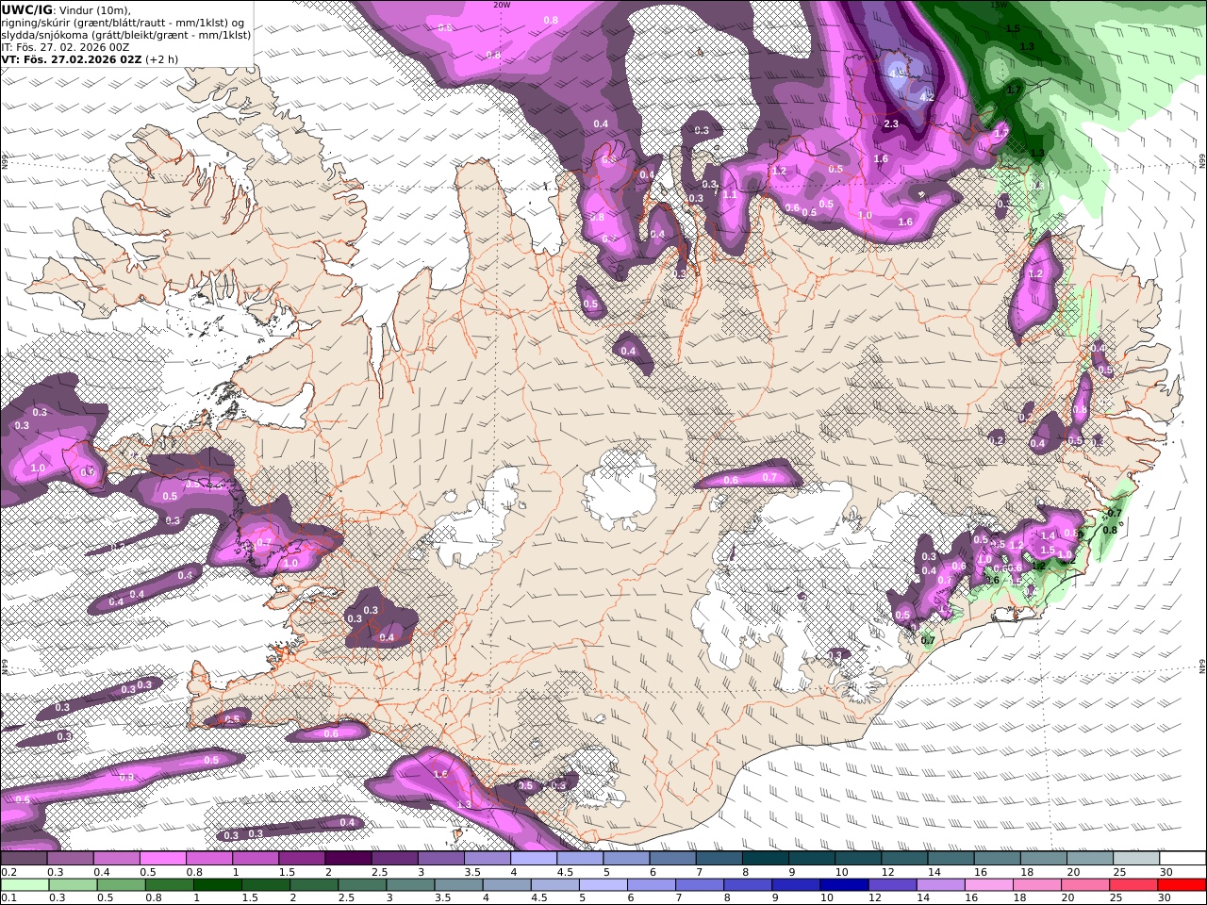Viewport: 1207px width, 905px height.
Task: Click the '30' label on the lower legend scale
Action: tap(1166, 898)
